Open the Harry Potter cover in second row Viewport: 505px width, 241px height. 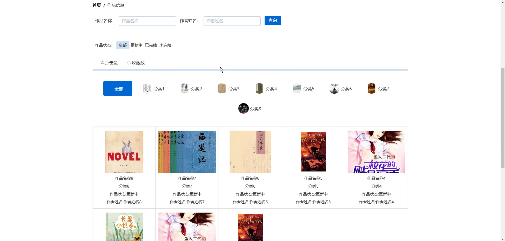pos(250,228)
